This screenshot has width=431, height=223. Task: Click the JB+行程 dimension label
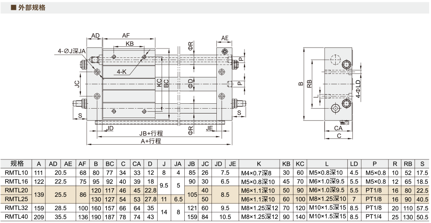pos(150,134)
